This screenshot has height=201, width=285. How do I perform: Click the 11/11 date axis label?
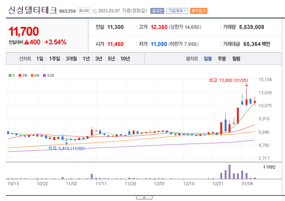(x=101, y=184)
